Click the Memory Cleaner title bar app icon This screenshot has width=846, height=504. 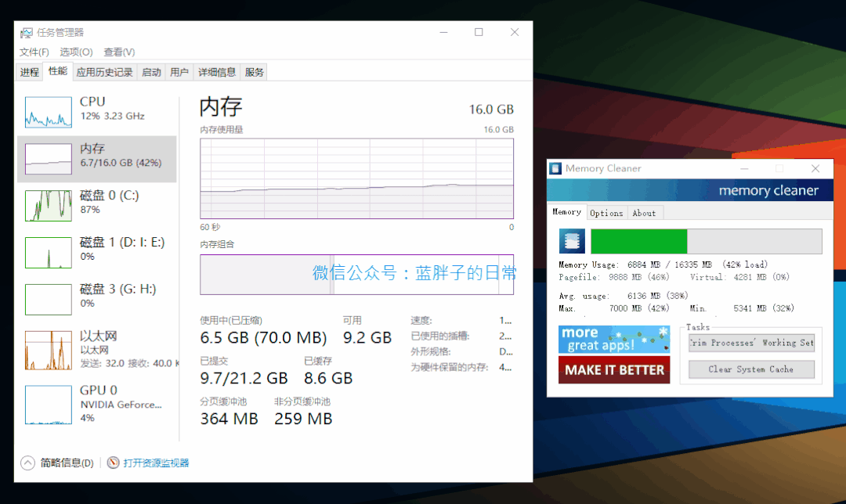click(555, 168)
